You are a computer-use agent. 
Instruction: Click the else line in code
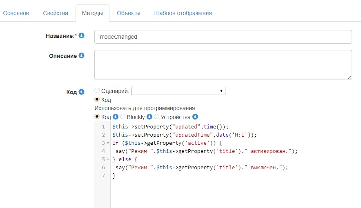(x=125, y=159)
